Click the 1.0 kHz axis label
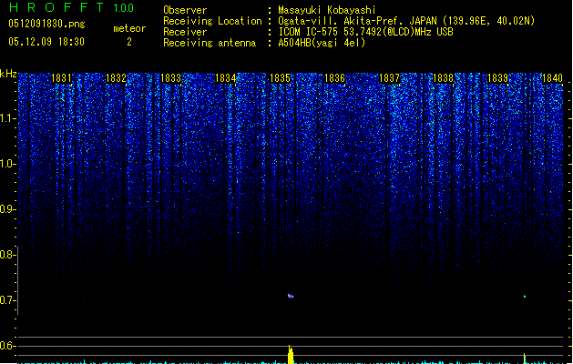573x364 pixels. click(x=7, y=164)
